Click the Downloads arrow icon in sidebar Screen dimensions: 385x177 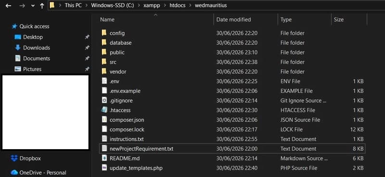tap(18, 48)
